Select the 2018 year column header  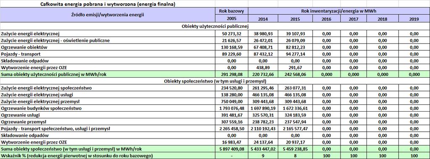pos(382,19)
